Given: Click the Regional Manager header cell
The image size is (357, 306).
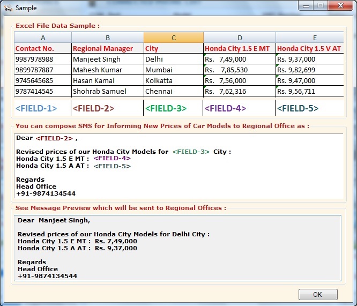Looking at the screenshot, I should [x=108, y=48].
